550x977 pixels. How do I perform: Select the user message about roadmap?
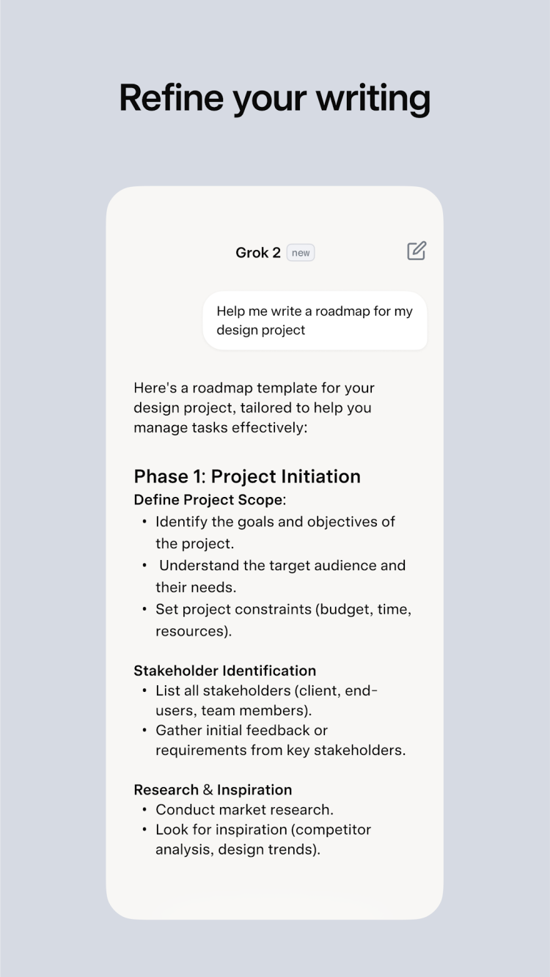point(315,320)
